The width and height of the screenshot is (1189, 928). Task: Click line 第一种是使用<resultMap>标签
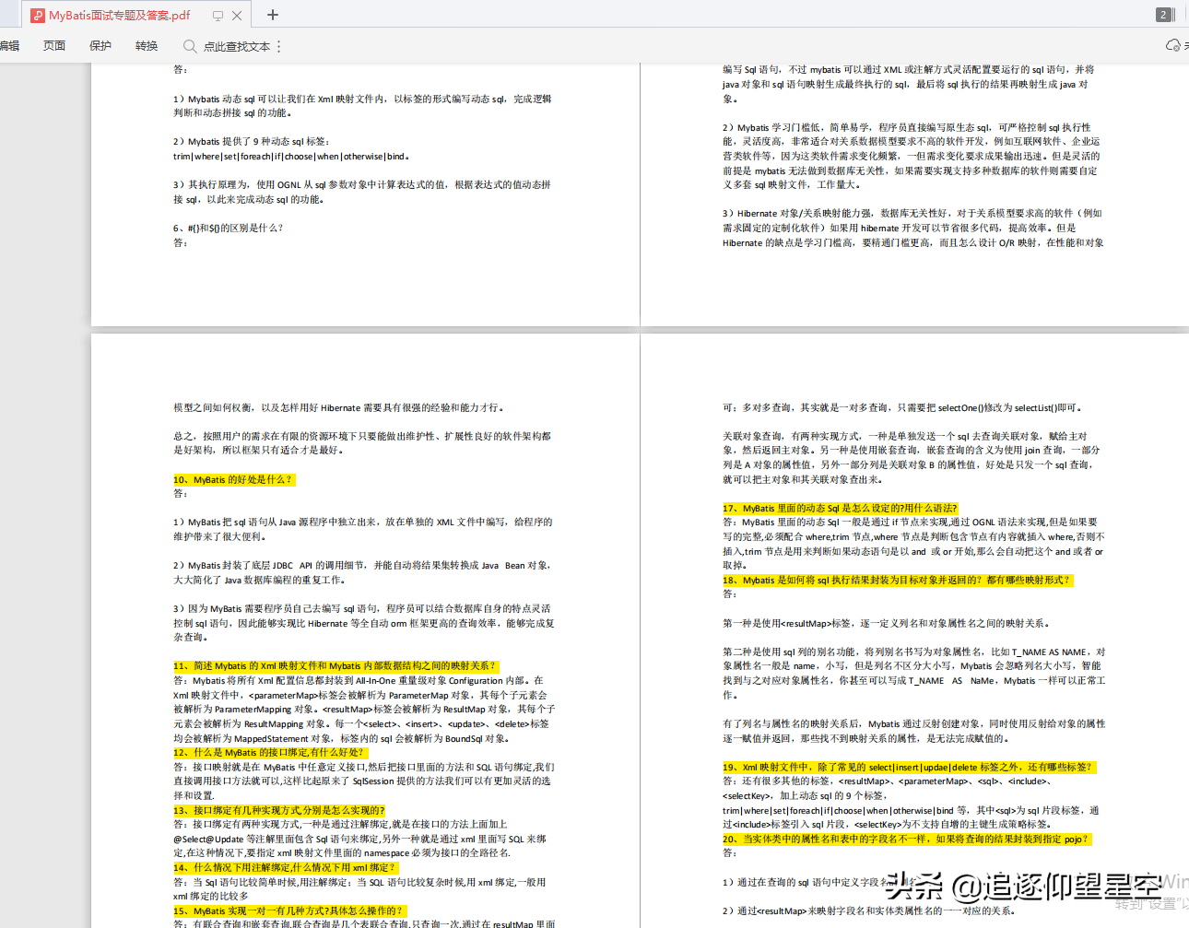[886, 624]
